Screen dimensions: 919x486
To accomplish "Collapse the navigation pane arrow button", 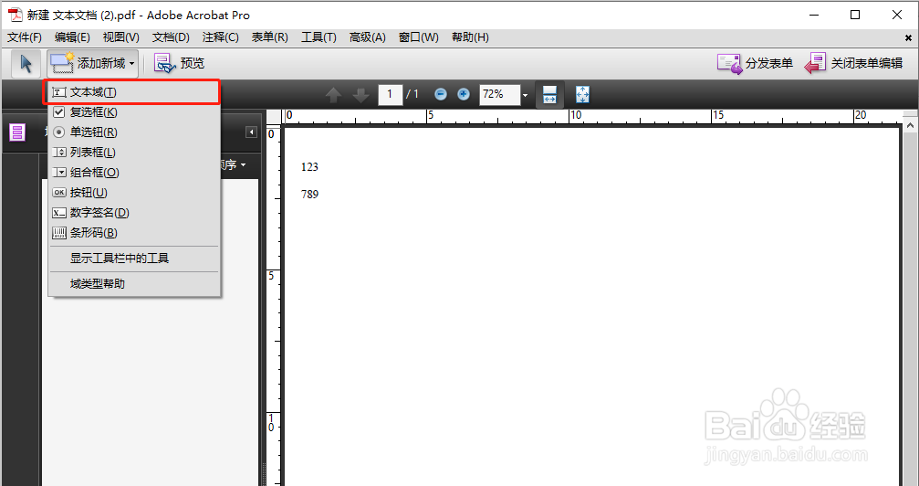I will click(252, 132).
